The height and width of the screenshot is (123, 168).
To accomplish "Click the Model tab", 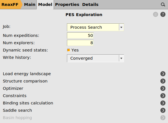I will pyautogui.click(x=45, y=5).
